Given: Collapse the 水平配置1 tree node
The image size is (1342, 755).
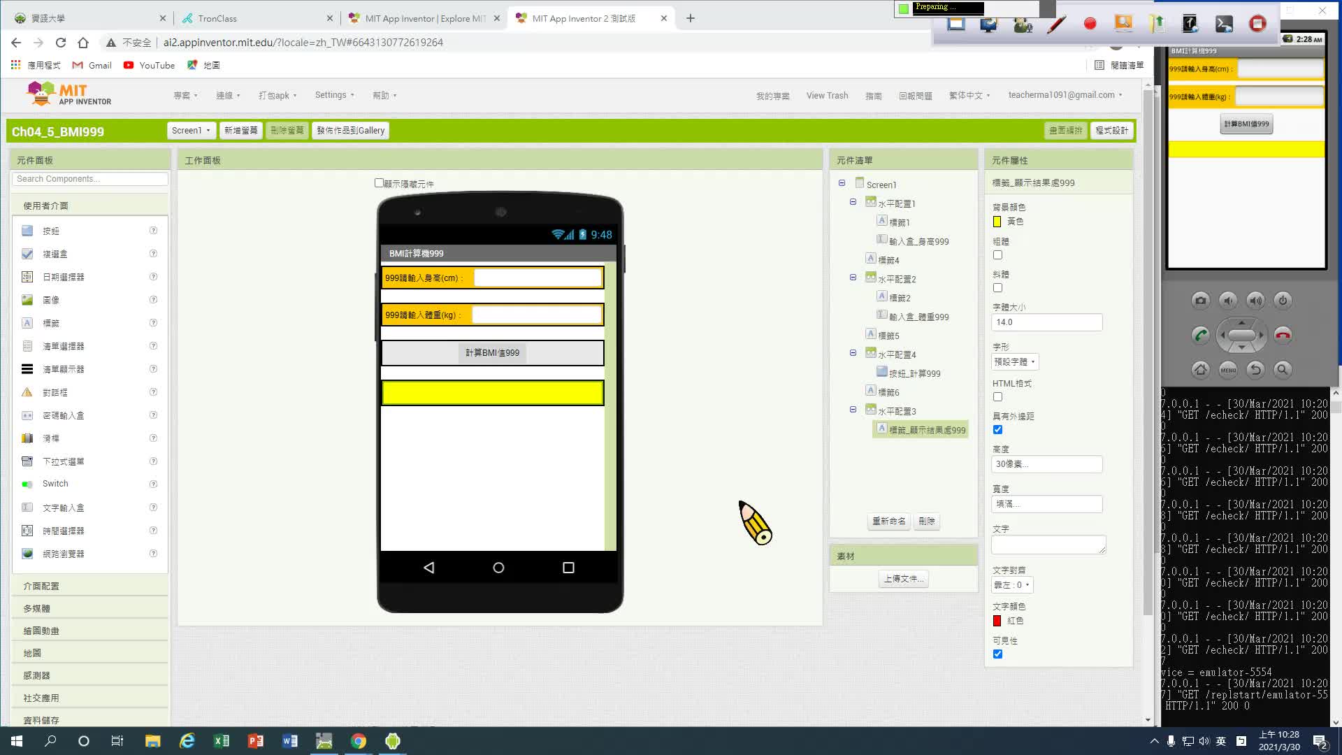Looking at the screenshot, I should [853, 203].
